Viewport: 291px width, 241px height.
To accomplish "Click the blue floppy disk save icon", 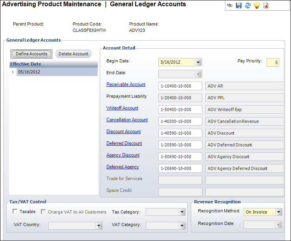I will coord(239,6).
